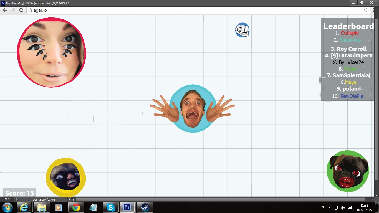Screen dimensions: 379x213
Task: Click the Photoshop taskbar button
Action: pos(127,207)
